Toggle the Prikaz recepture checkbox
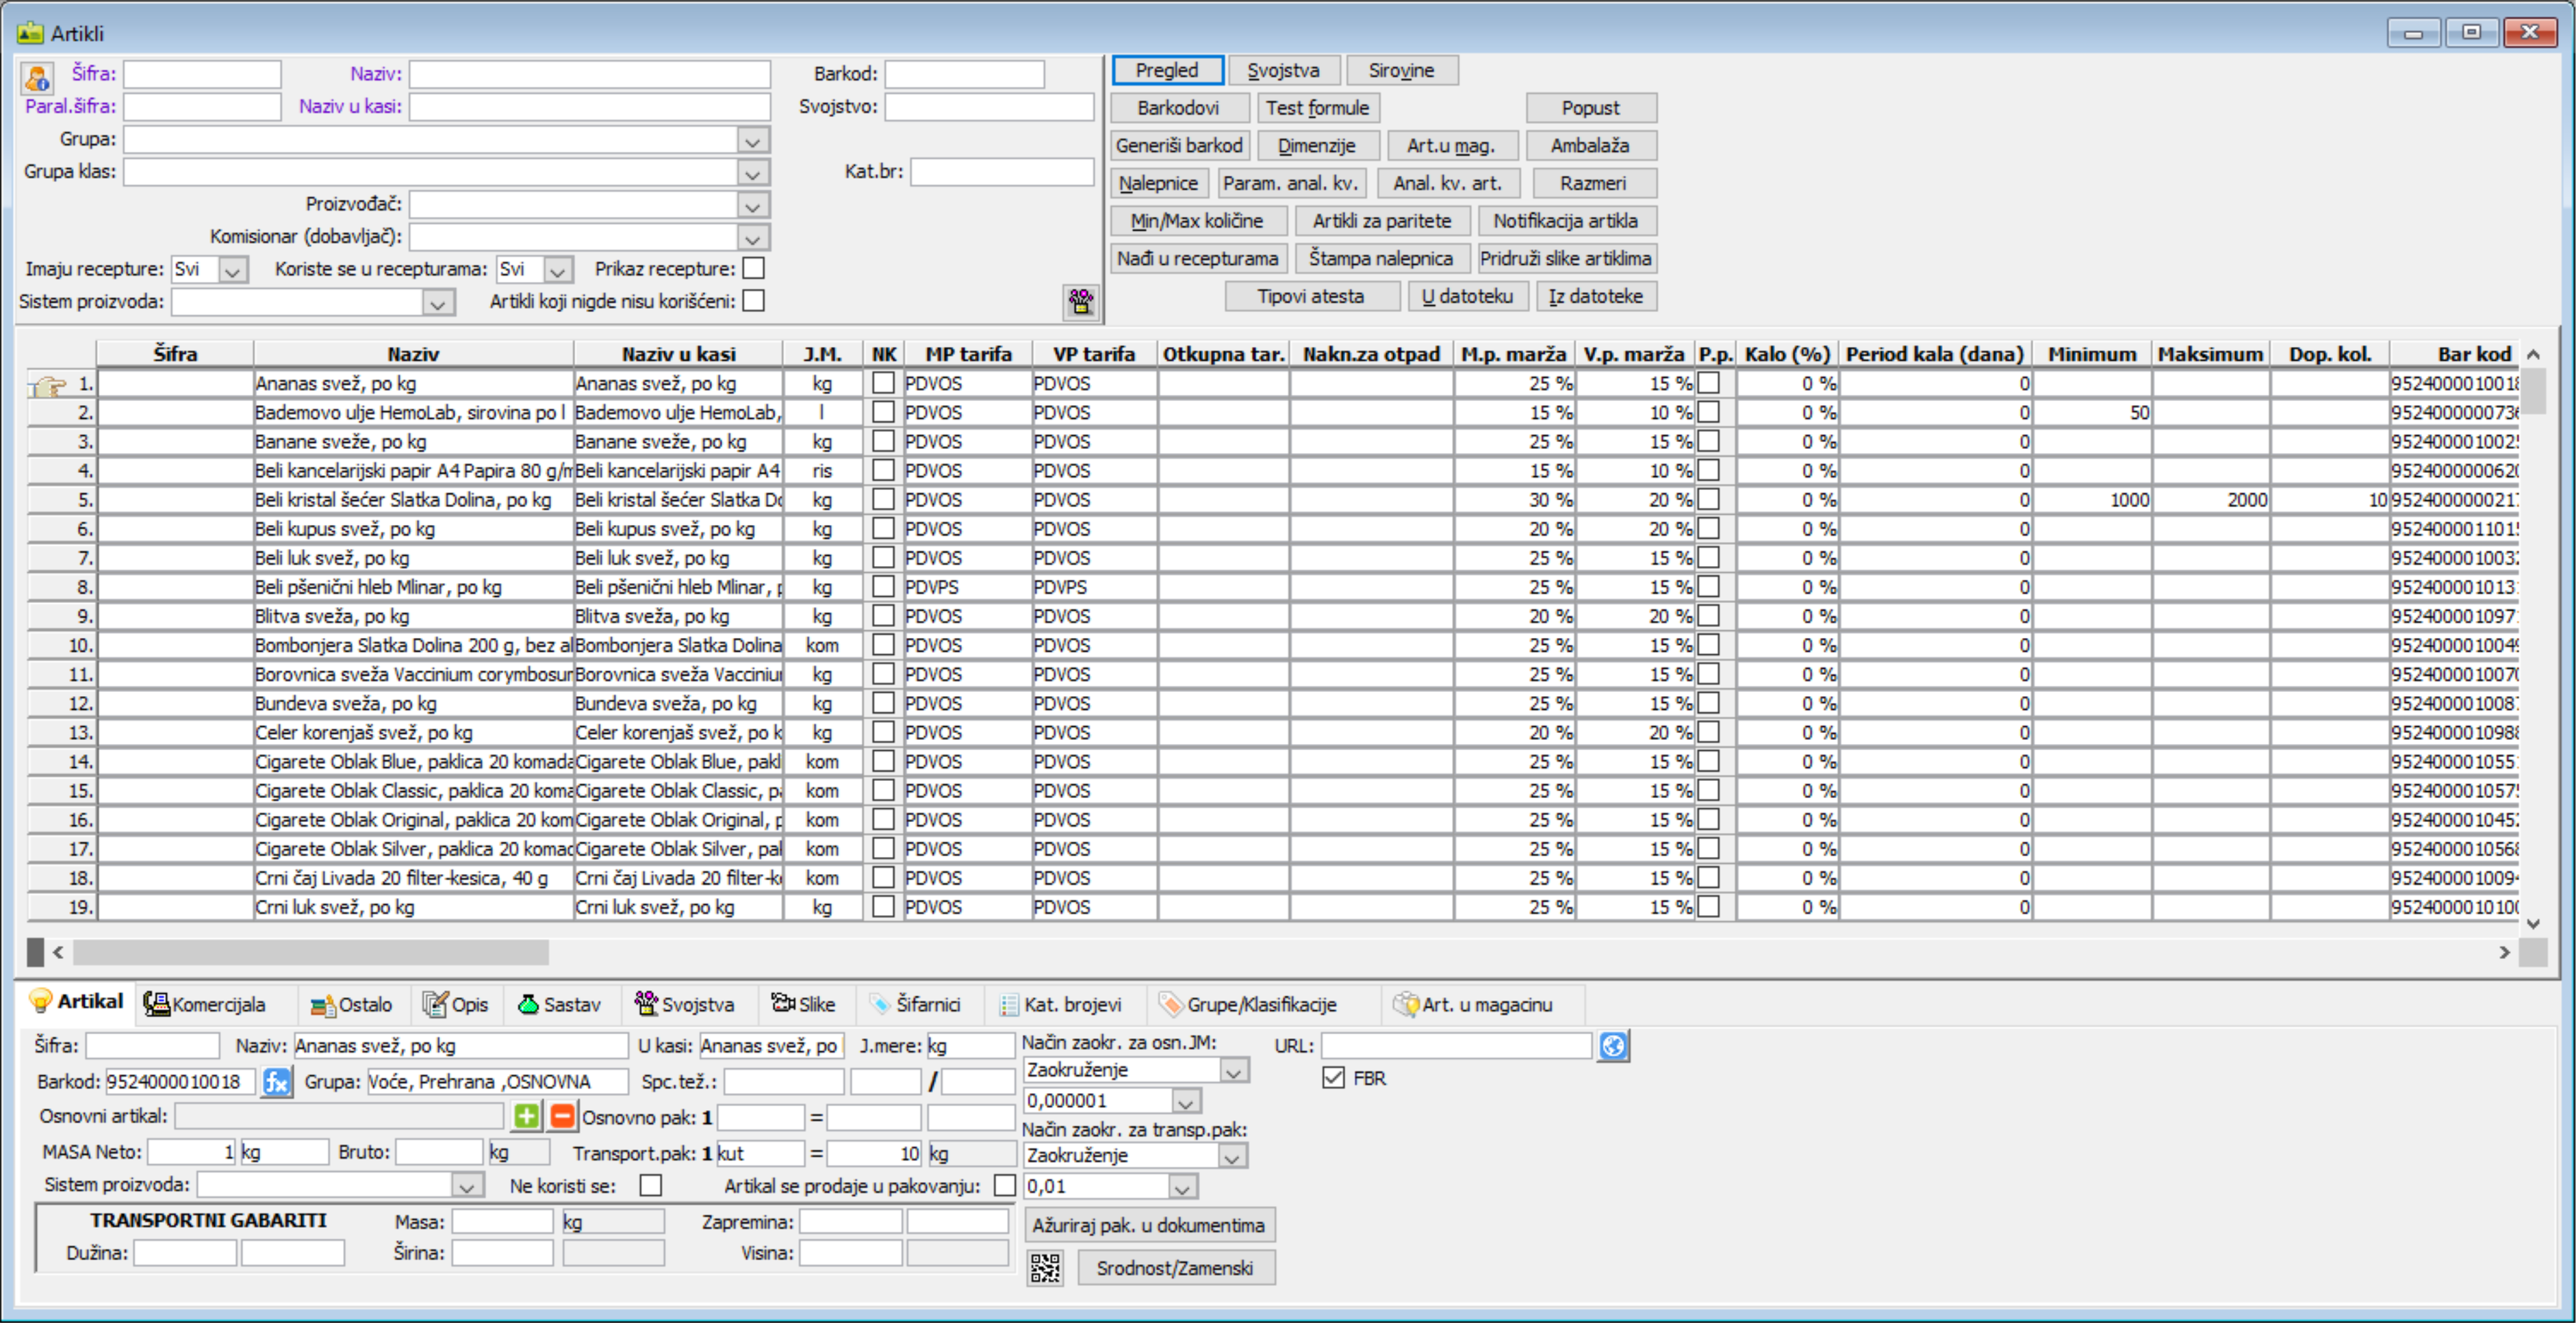Image resolution: width=2576 pixels, height=1323 pixels. (754, 268)
